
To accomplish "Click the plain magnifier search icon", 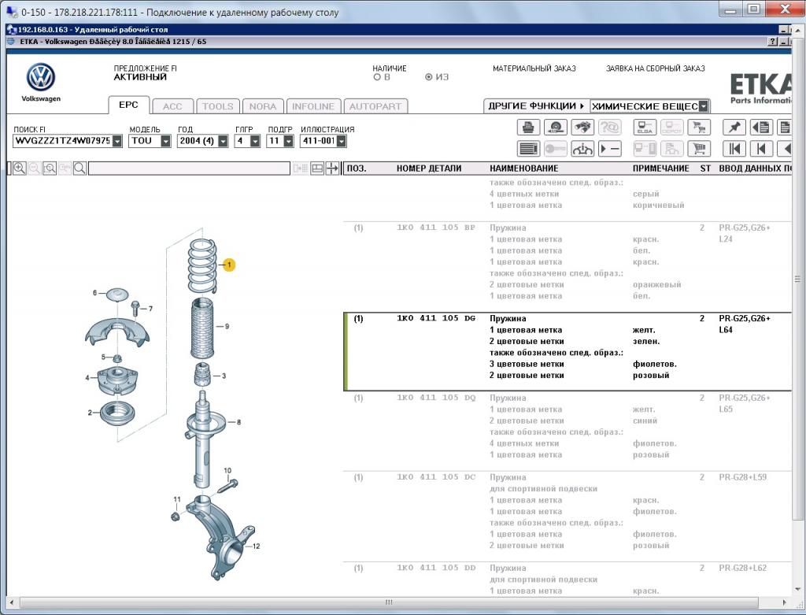I will (x=79, y=169).
